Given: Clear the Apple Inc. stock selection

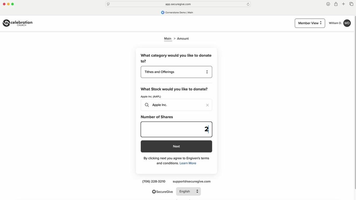Looking at the screenshot, I should click(x=207, y=105).
